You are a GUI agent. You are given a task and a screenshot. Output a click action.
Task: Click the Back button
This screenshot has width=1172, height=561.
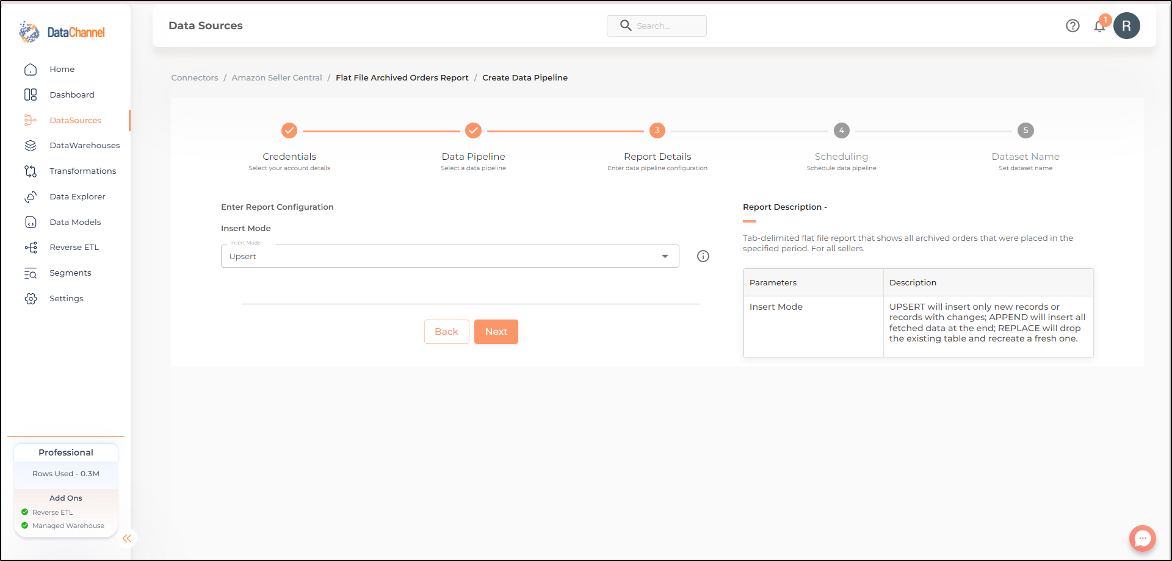pyautogui.click(x=447, y=332)
